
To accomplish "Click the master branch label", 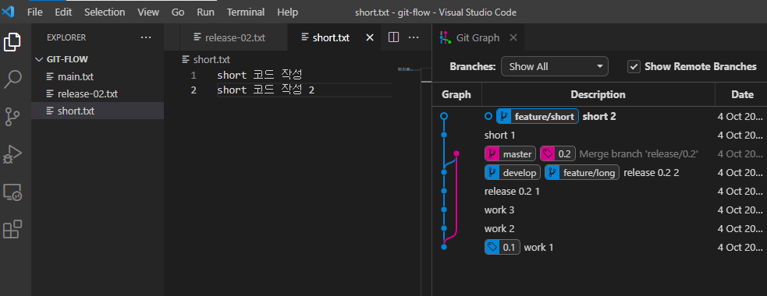I will [x=510, y=154].
